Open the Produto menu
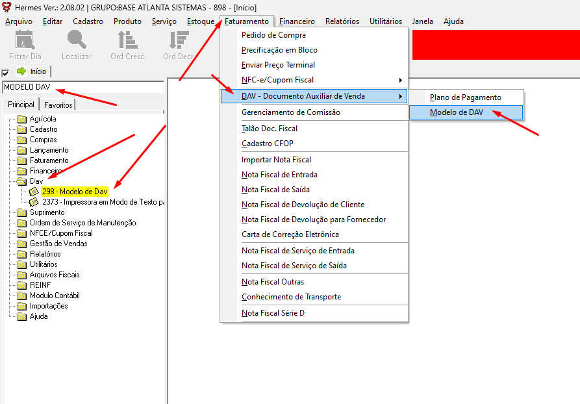Screen dimensions: 580x404 tap(127, 21)
